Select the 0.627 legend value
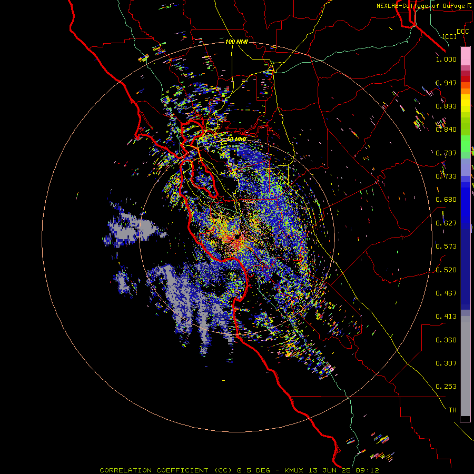The height and width of the screenshot is (474, 474). point(446,223)
